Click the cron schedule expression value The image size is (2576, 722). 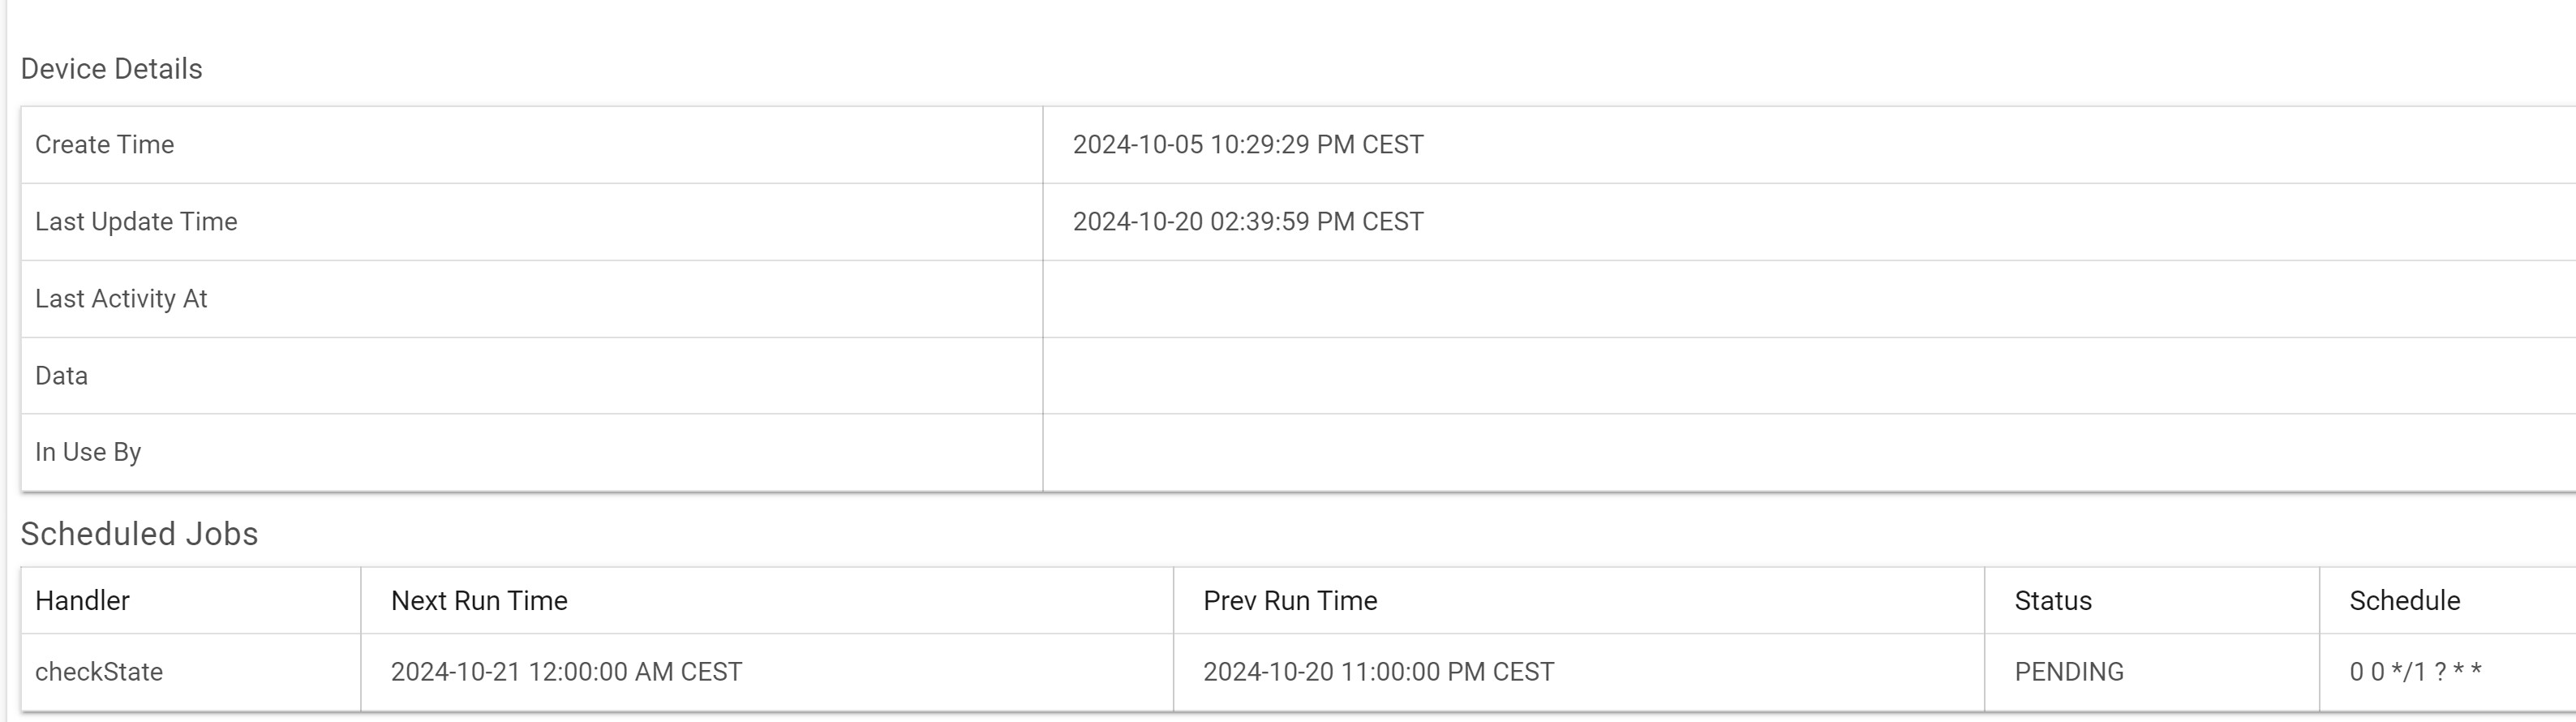[2415, 672]
